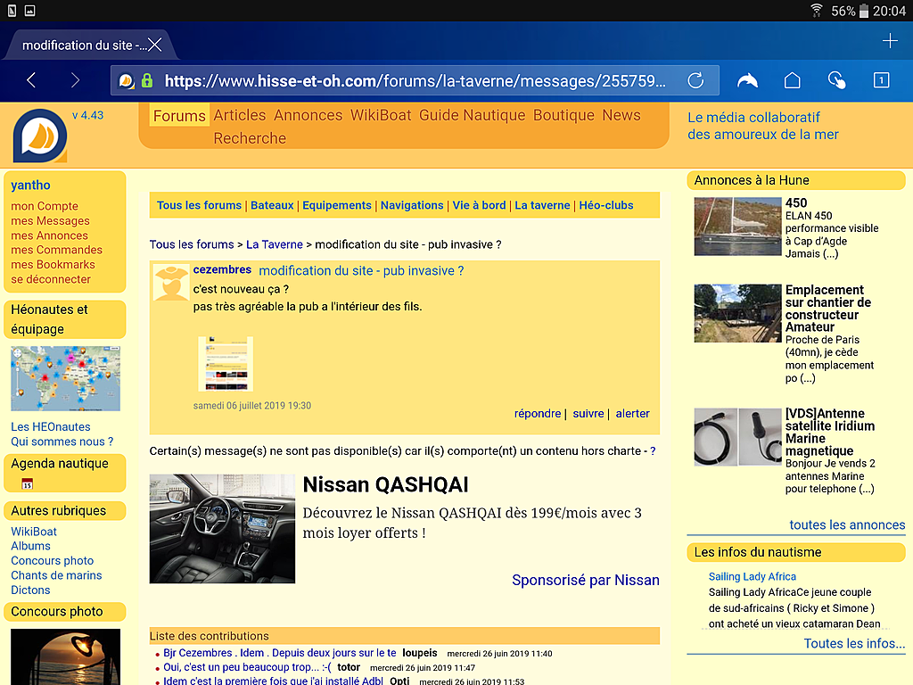The image size is (913, 685).
Task: Close the 'modification du site' browser tab
Action: click(x=155, y=45)
